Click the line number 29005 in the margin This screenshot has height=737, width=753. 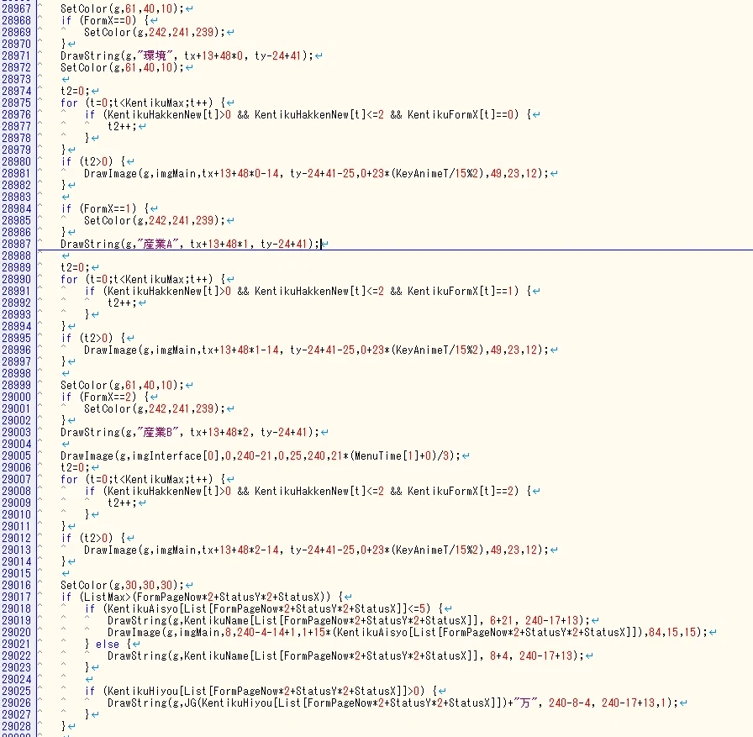point(16,455)
